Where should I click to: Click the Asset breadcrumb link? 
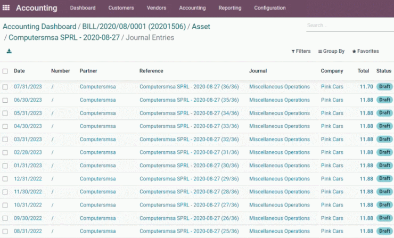click(x=201, y=27)
